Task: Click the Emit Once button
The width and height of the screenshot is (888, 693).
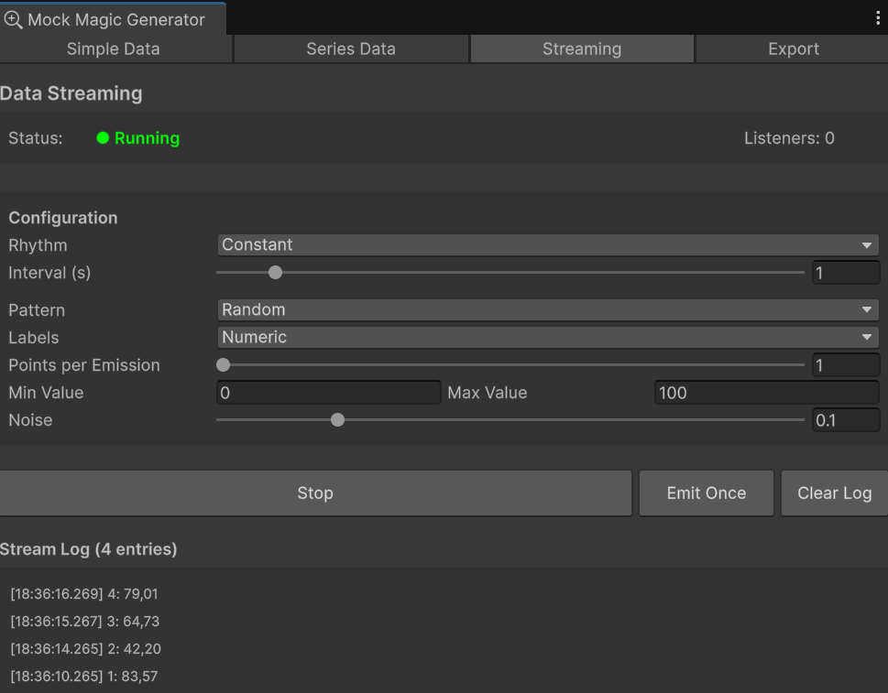Action: [x=707, y=493]
